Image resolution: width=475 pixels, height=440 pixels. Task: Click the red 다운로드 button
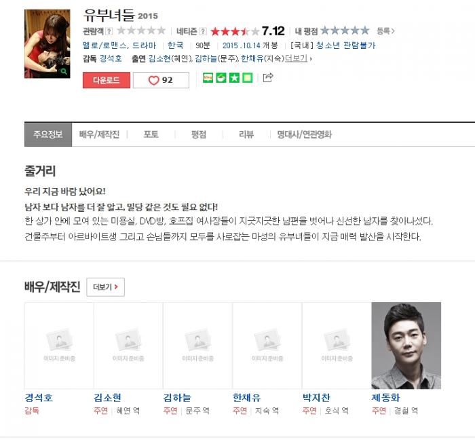[x=107, y=80]
